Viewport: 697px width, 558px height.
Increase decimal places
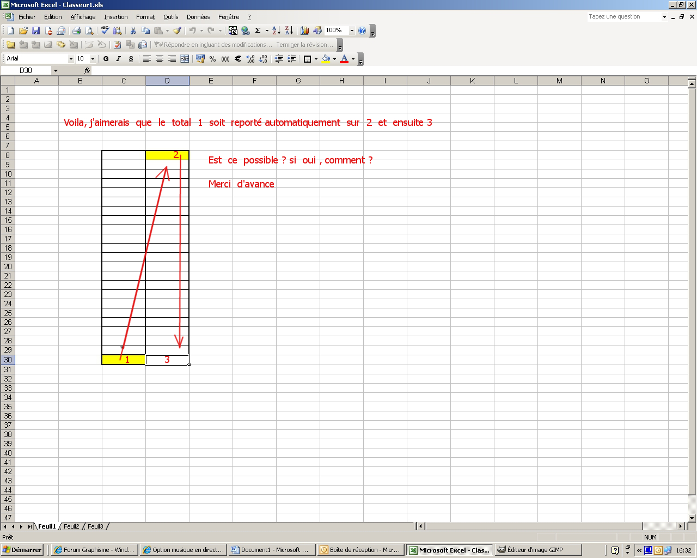[x=250, y=59]
